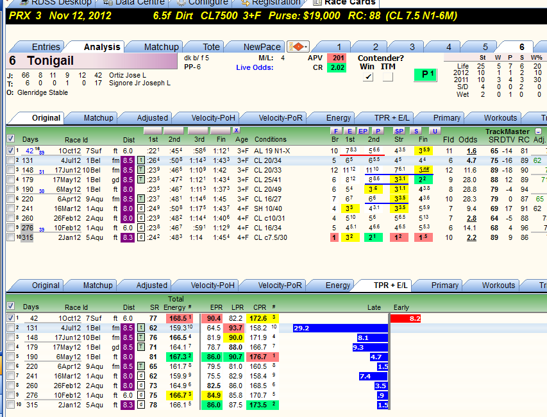547x417 pixels.
Task: Click the green CR 2.02 value
Action: tap(337, 68)
